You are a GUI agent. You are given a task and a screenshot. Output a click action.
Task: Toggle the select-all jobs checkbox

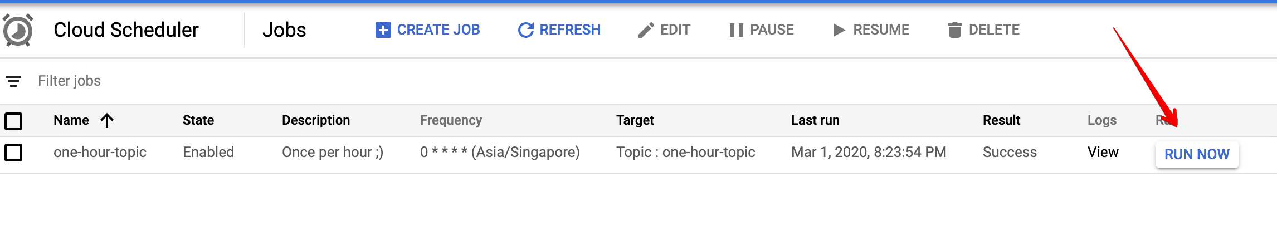point(13,121)
